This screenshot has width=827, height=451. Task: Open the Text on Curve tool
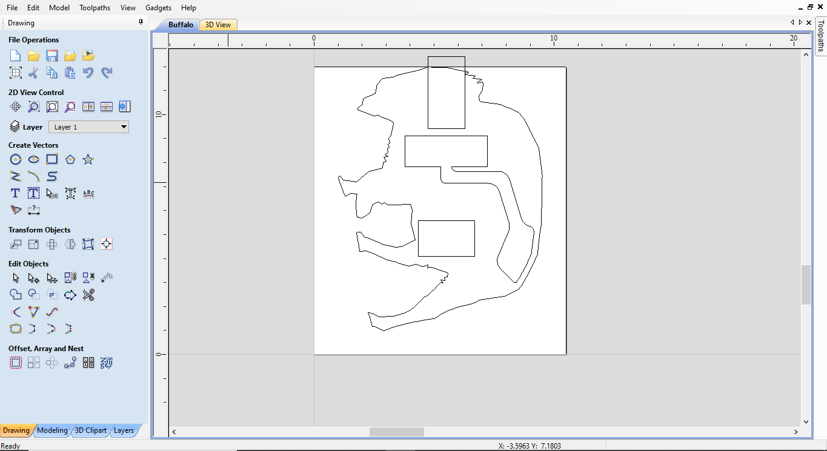tap(88, 193)
